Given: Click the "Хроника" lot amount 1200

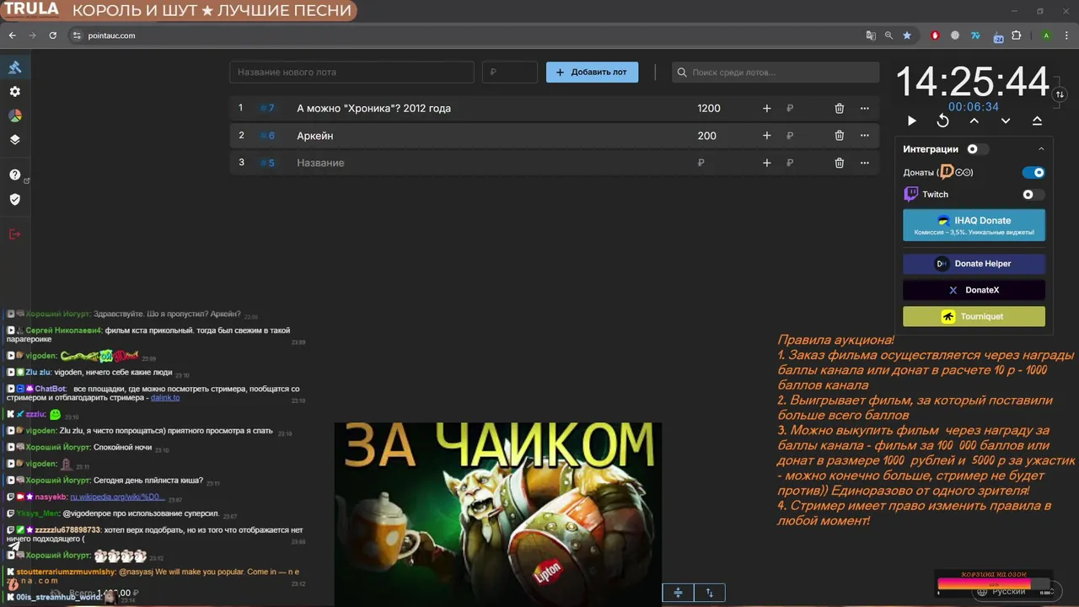Looking at the screenshot, I should [x=709, y=108].
